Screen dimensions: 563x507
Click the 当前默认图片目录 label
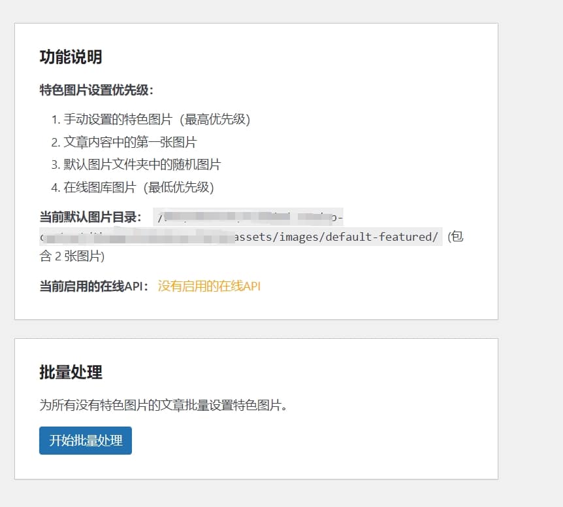[x=90, y=217]
